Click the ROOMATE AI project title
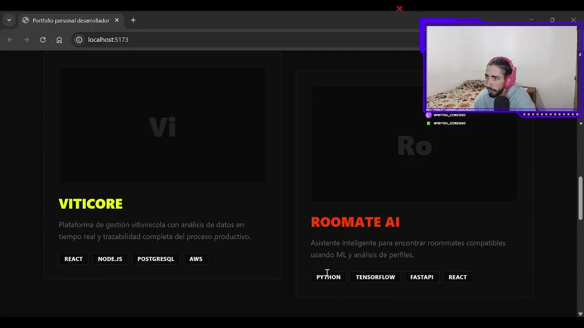Viewport: 584px width, 328px height. (355, 222)
